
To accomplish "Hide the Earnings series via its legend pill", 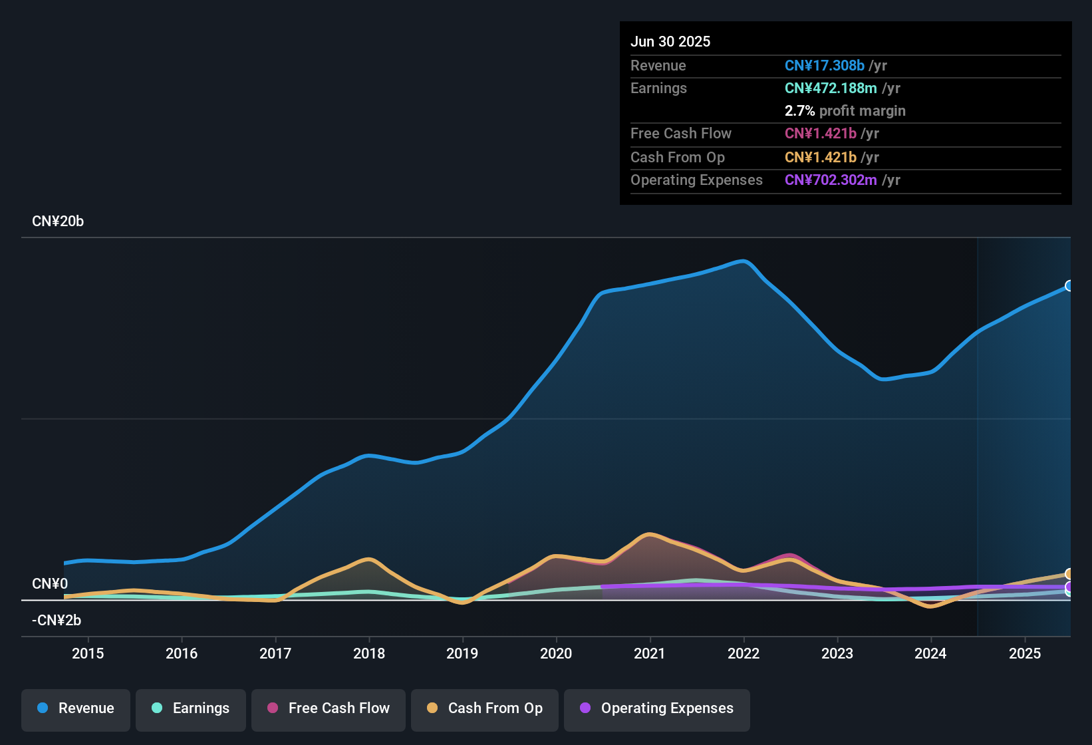I will coord(191,708).
